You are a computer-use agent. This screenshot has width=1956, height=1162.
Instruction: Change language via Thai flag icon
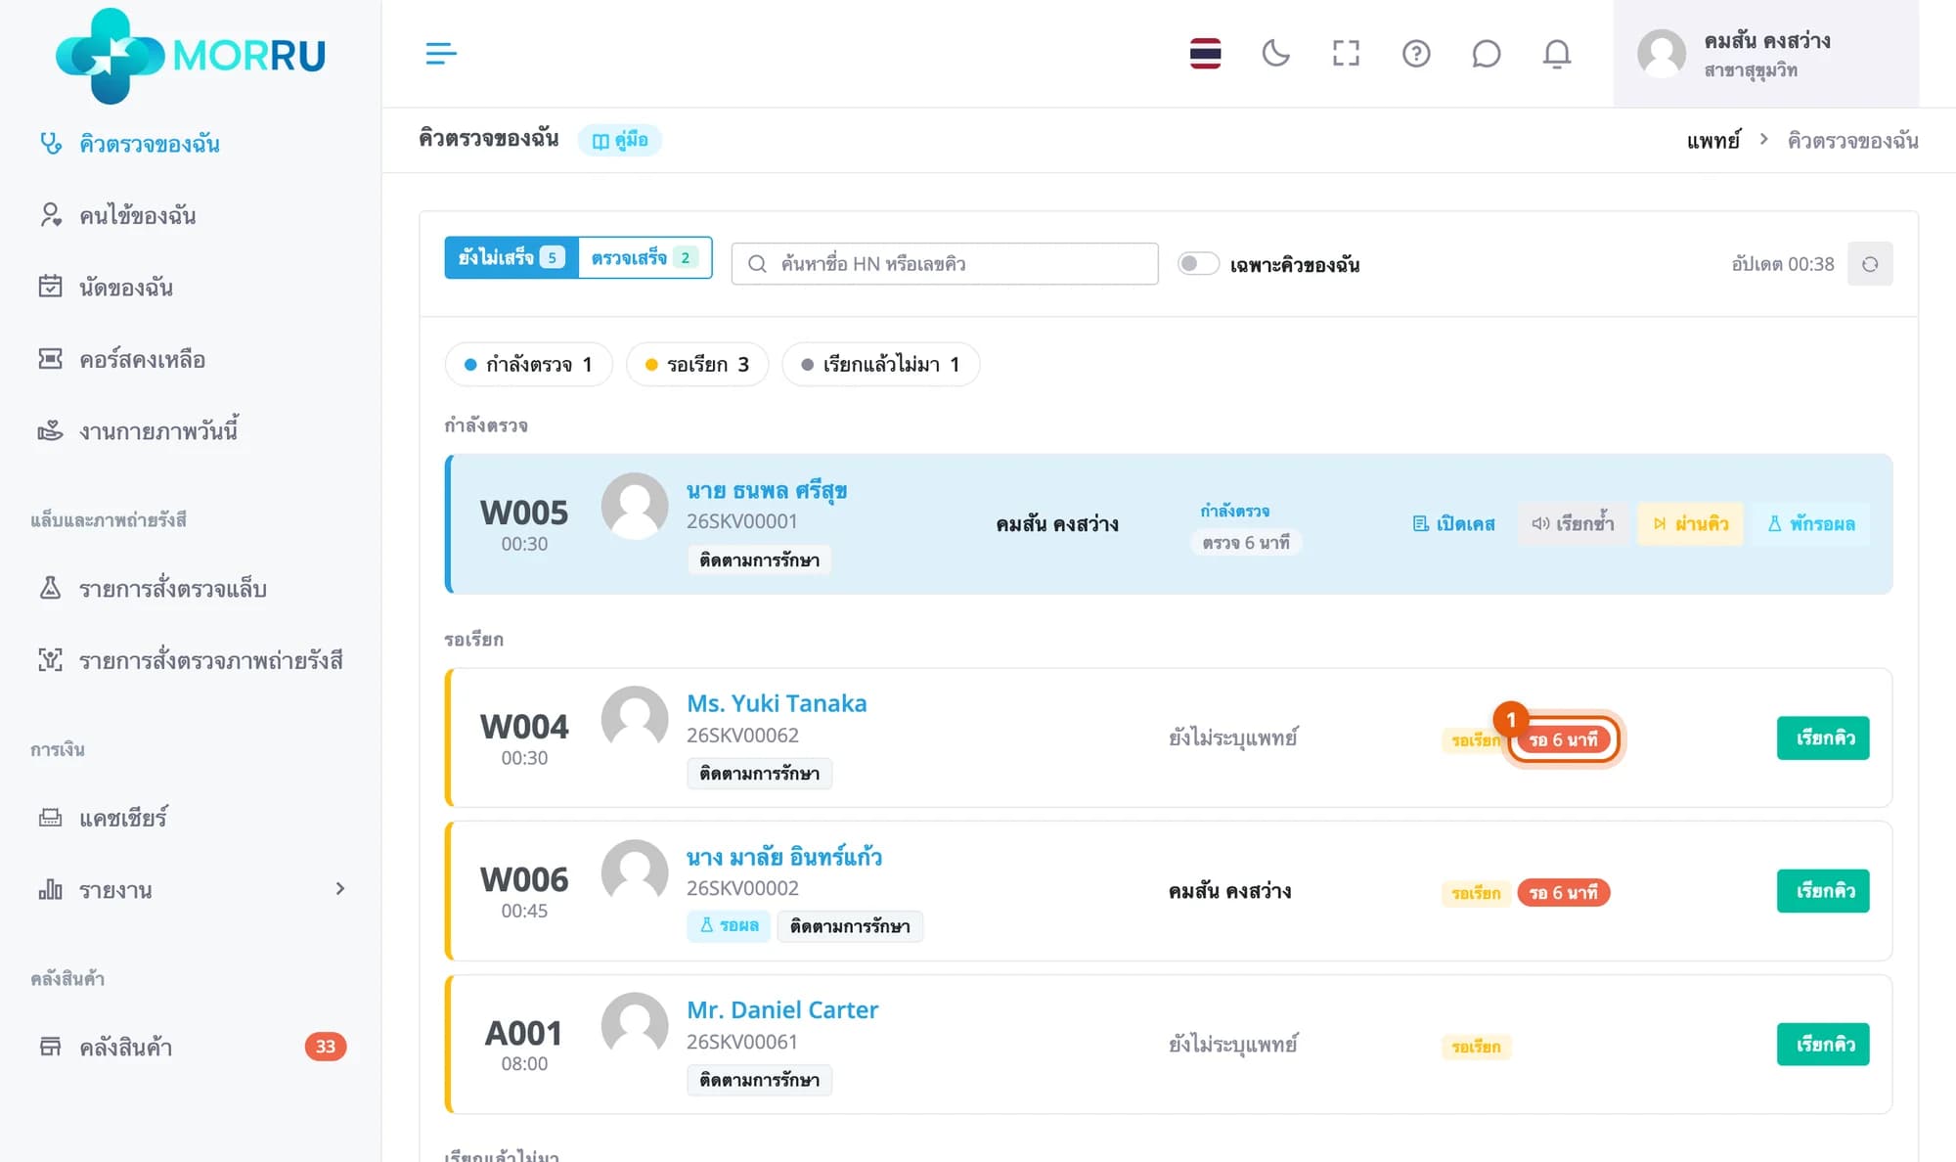[1205, 53]
